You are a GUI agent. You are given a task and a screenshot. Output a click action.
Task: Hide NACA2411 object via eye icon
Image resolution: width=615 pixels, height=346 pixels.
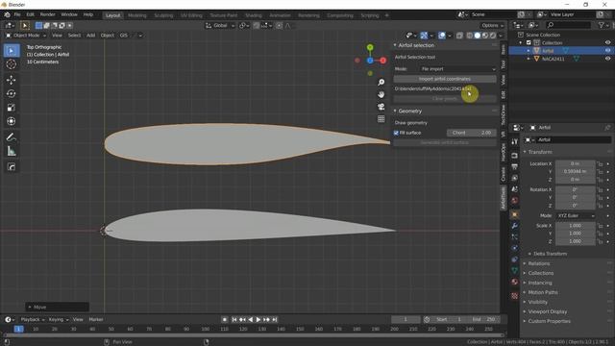click(607, 59)
